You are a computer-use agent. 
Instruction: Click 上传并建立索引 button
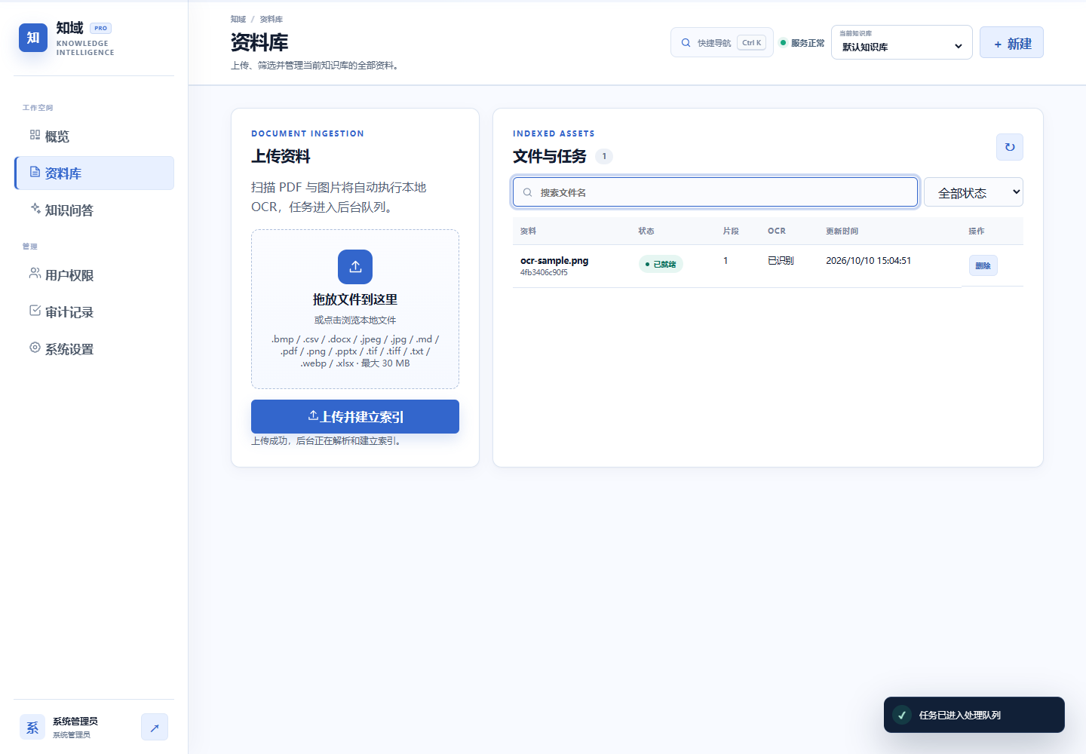coord(355,416)
